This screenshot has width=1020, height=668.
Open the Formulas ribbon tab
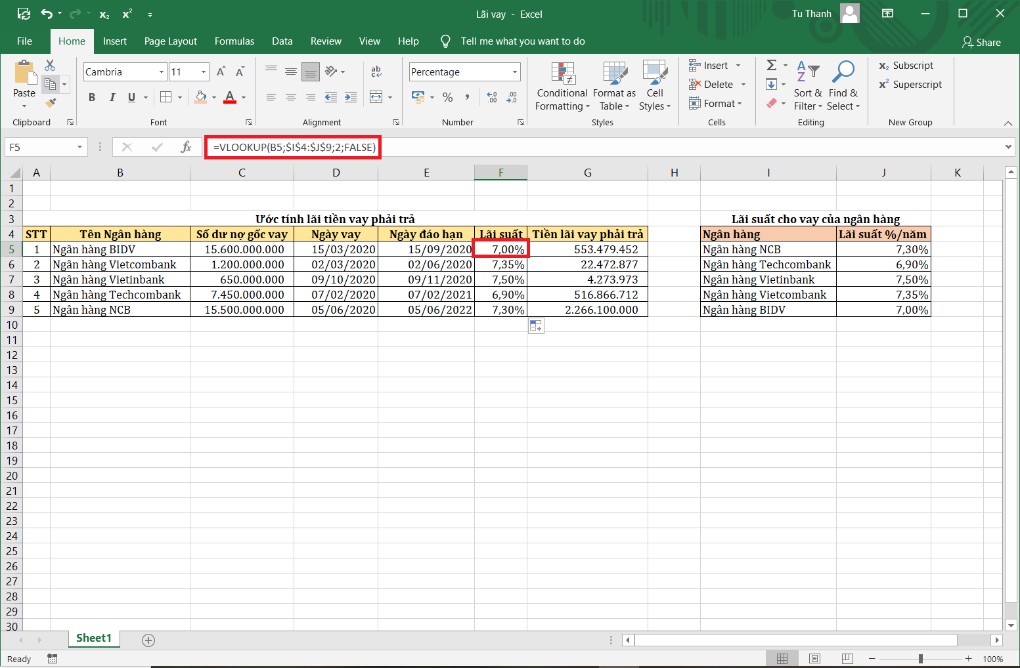click(234, 41)
